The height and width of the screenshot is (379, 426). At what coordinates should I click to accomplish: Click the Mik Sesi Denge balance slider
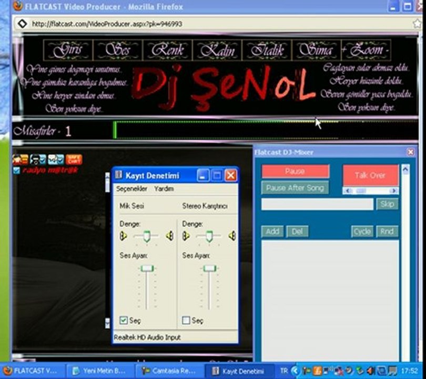coord(146,236)
